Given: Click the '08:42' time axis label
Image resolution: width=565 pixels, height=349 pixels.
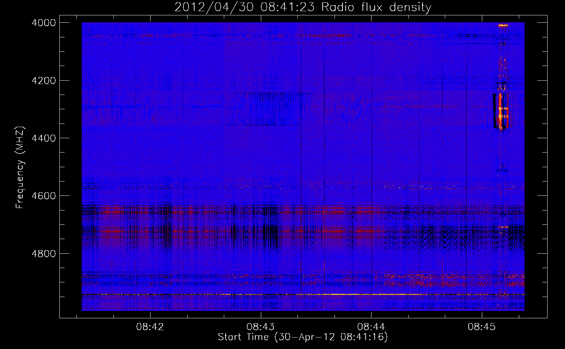Looking at the screenshot, I should pos(150,327).
